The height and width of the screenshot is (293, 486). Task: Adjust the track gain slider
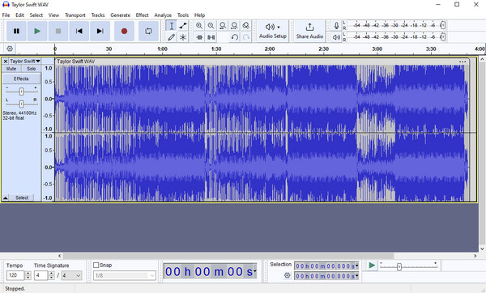click(21, 91)
